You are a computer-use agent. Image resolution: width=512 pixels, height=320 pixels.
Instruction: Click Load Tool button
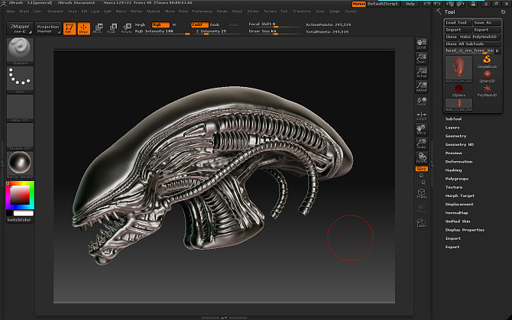point(458,22)
